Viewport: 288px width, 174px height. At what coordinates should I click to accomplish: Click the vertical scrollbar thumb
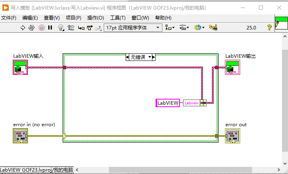[285, 100]
